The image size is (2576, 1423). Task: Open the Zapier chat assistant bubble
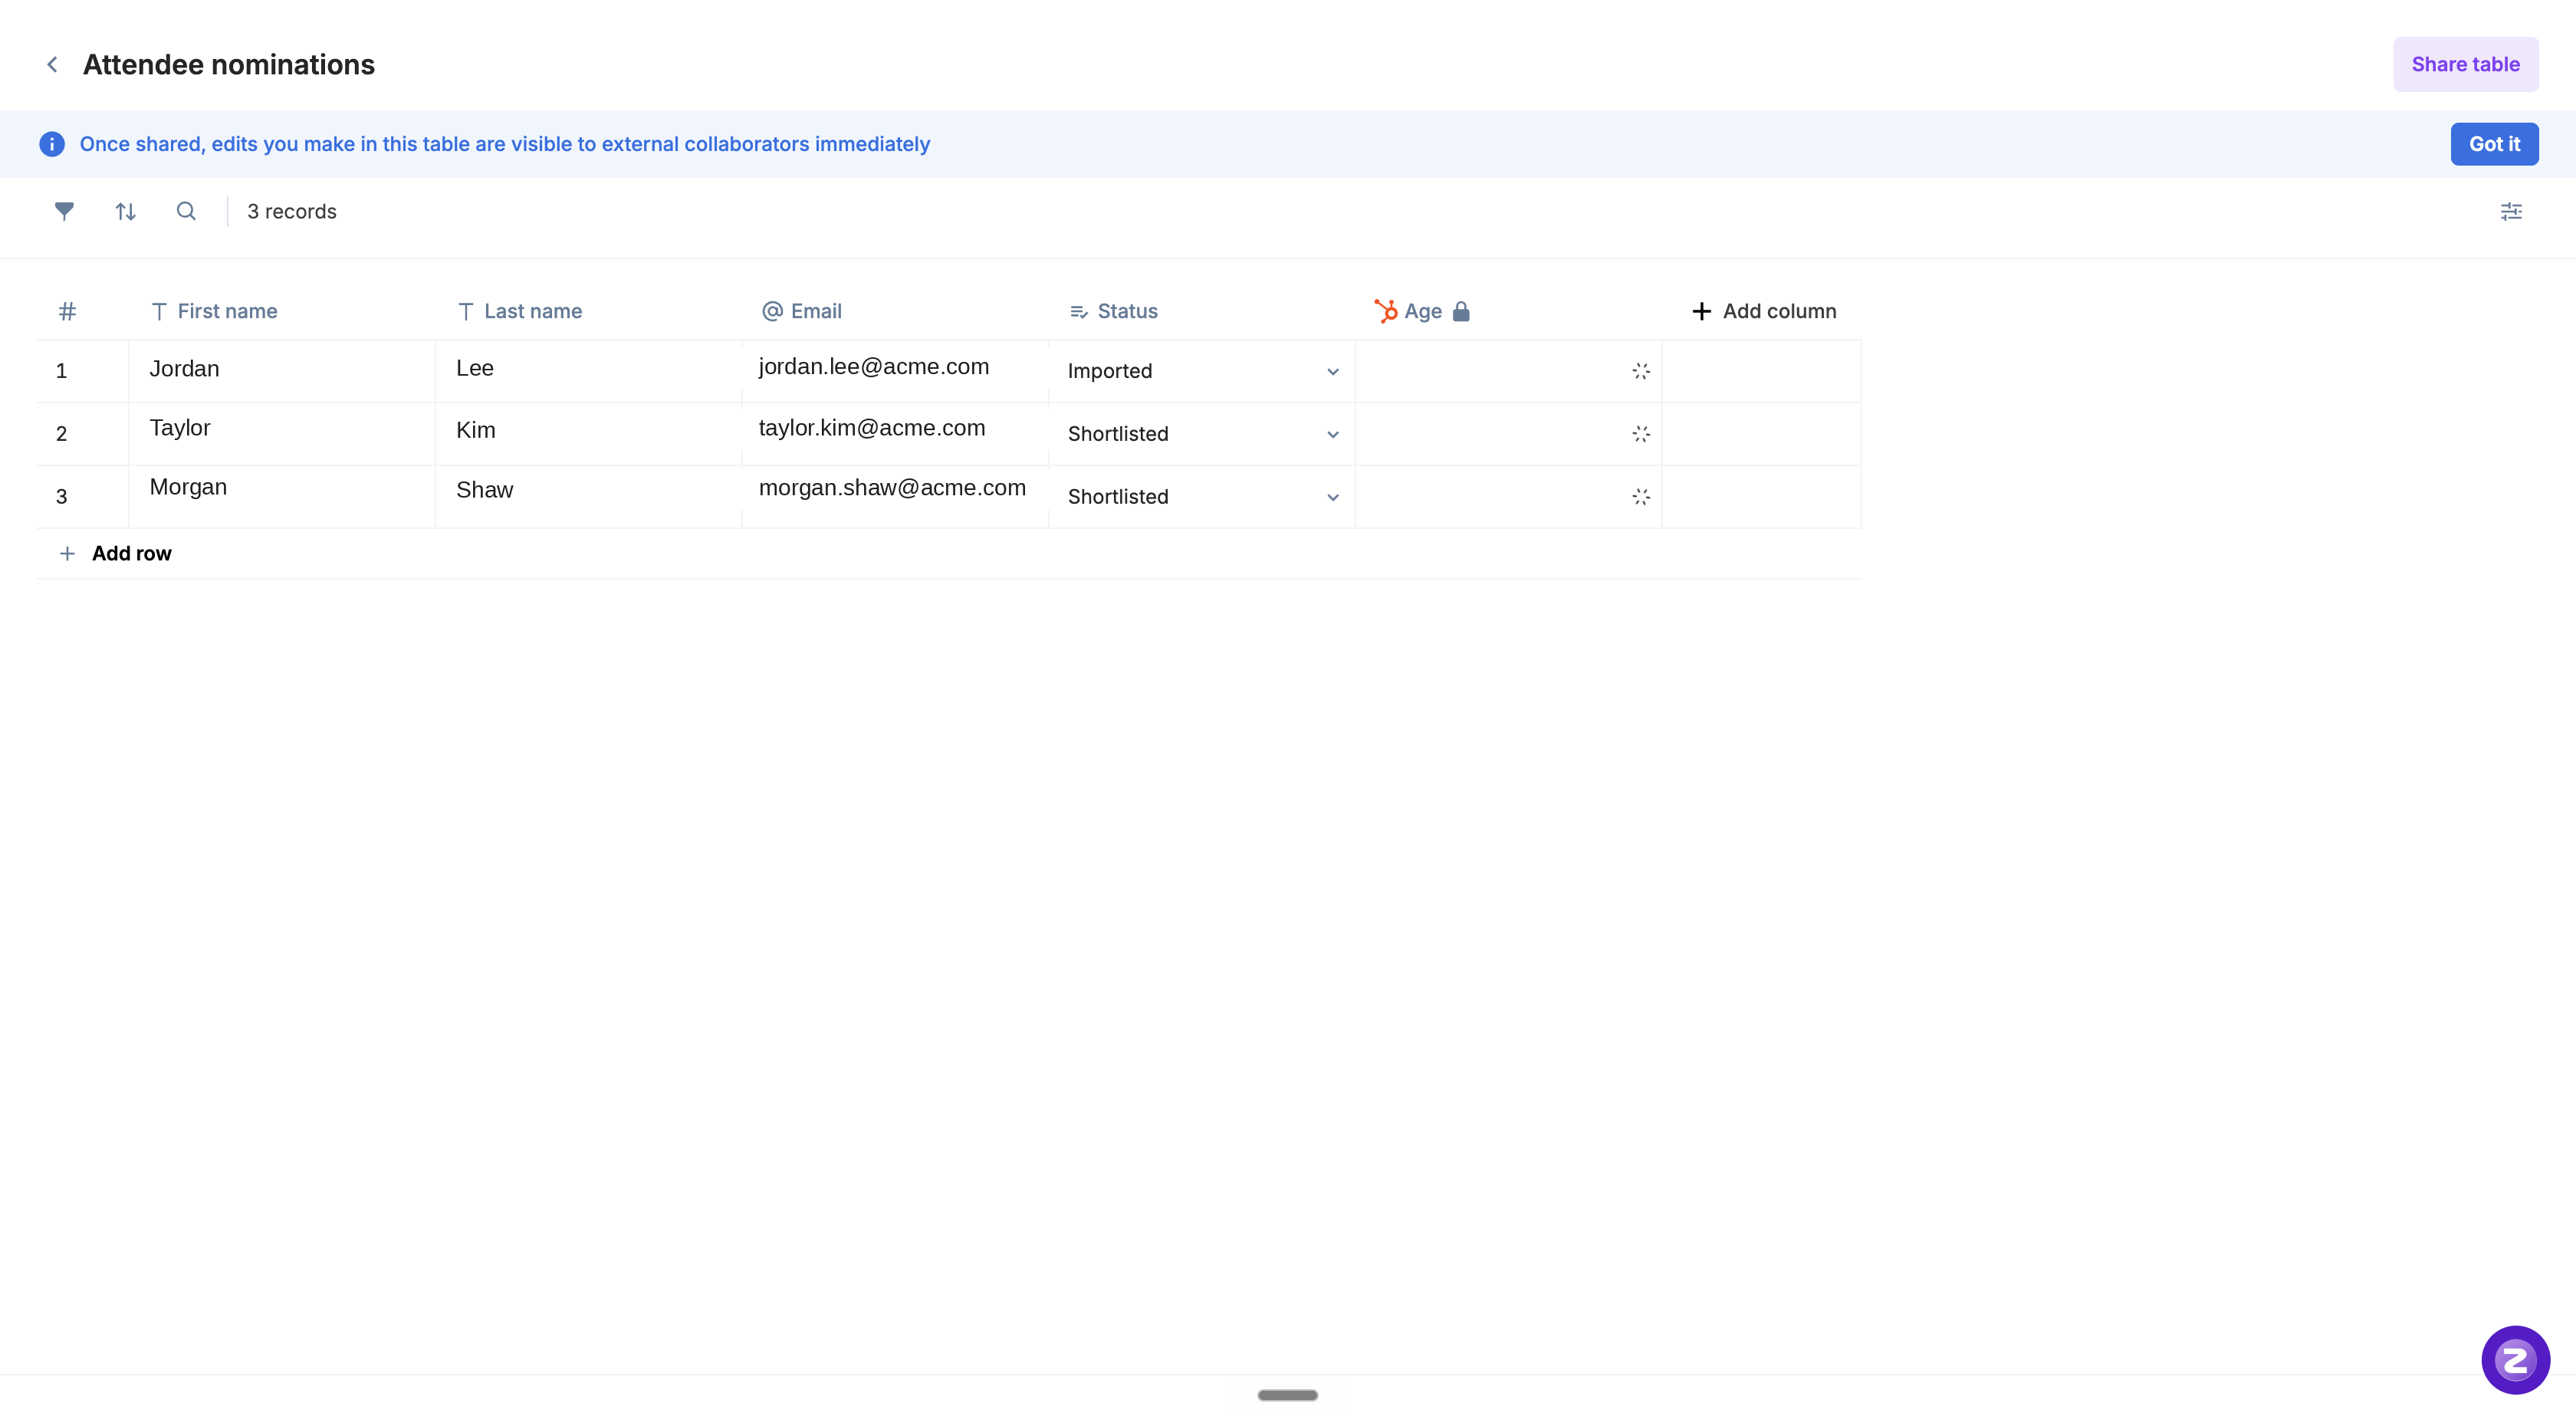coord(2515,1360)
